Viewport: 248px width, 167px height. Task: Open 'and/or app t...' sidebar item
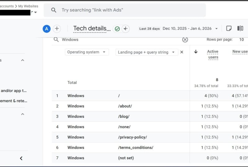pos(14,91)
